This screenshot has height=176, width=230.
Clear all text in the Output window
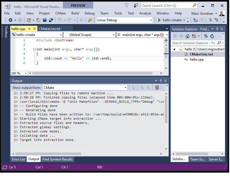click(157, 87)
